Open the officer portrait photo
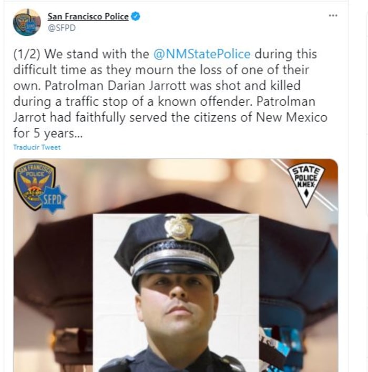This screenshot has width=368, height=372. (x=176, y=293)
